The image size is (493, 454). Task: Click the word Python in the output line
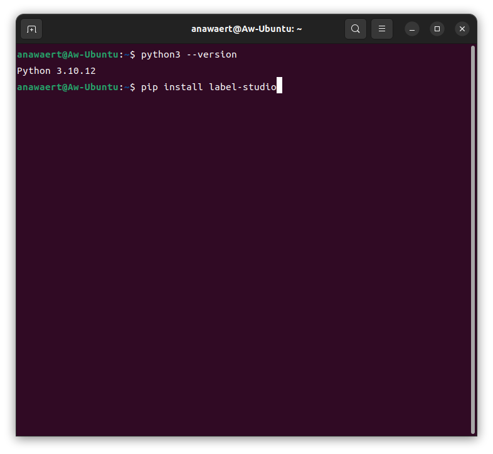pos(34,71)
